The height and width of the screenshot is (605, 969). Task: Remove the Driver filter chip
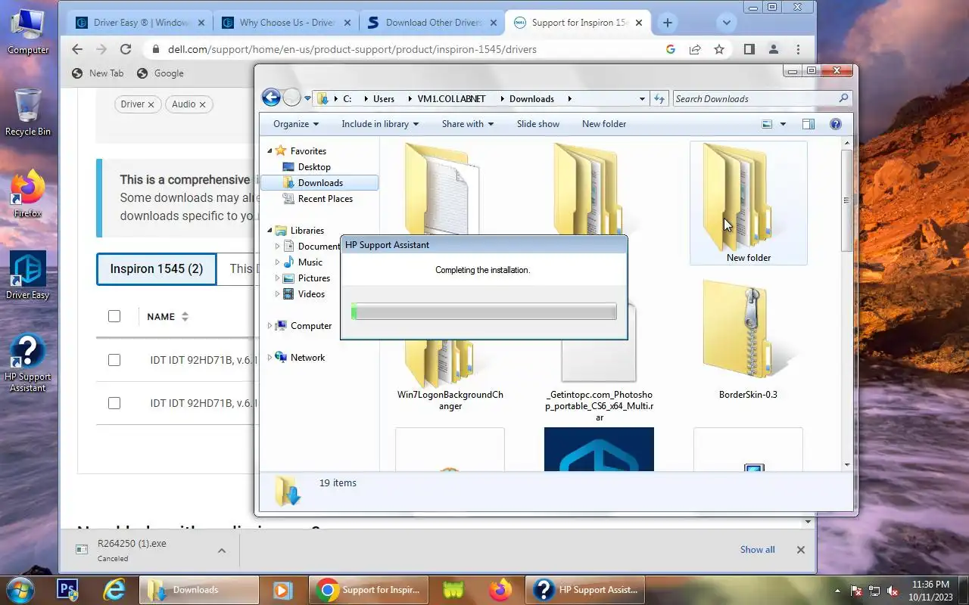151,104
